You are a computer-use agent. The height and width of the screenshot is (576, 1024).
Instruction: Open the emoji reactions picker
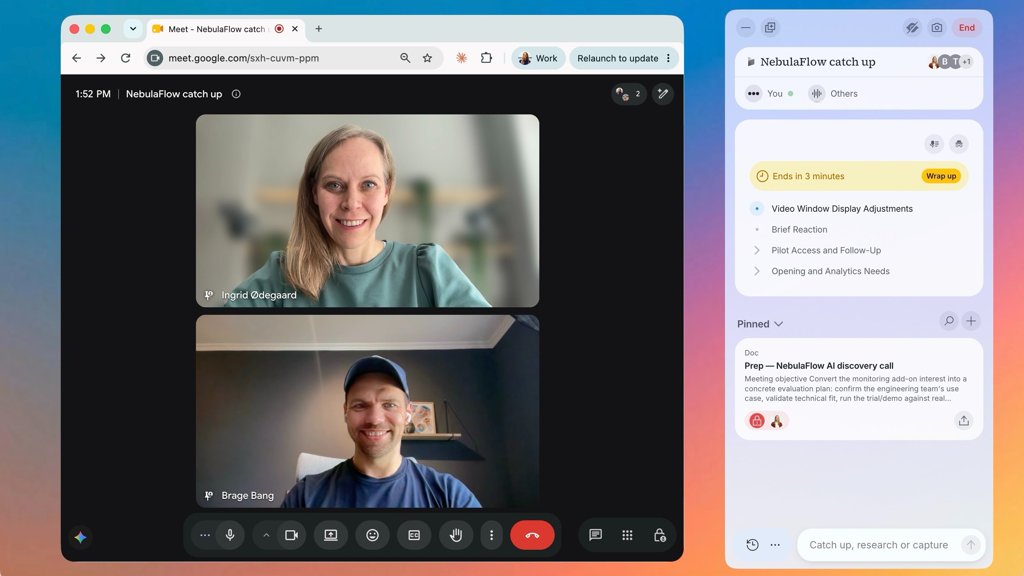[x=372, y=535]
